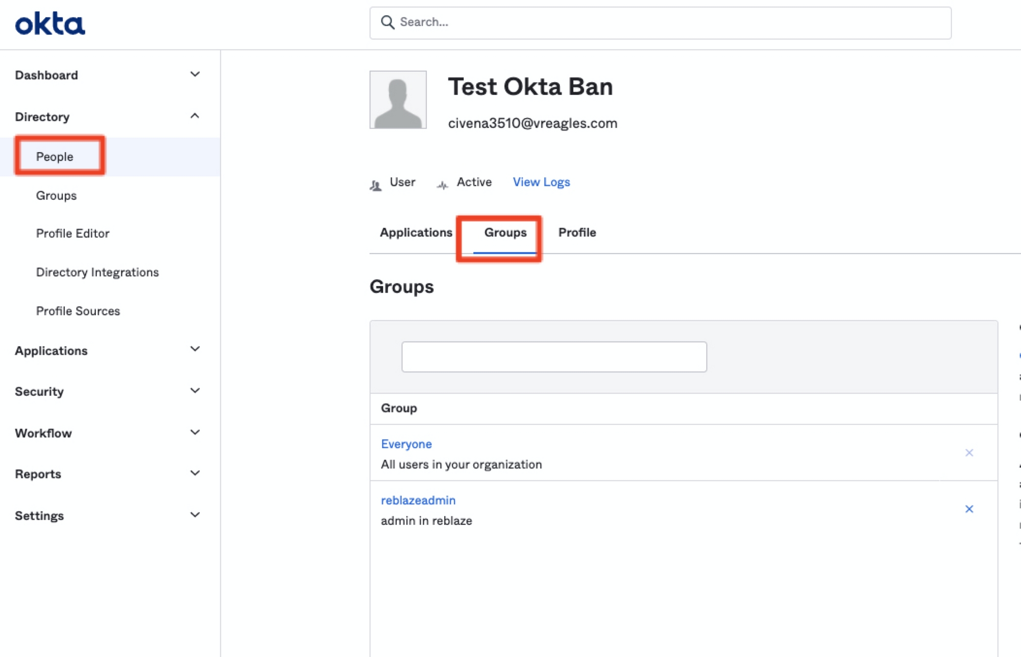Click the User role icon
The image size is (1021, 657).
click(x=376, y=185)
